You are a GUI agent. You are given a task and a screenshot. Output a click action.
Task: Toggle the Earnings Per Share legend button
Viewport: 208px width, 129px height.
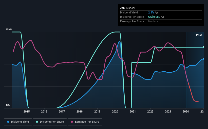click(85, 122)
